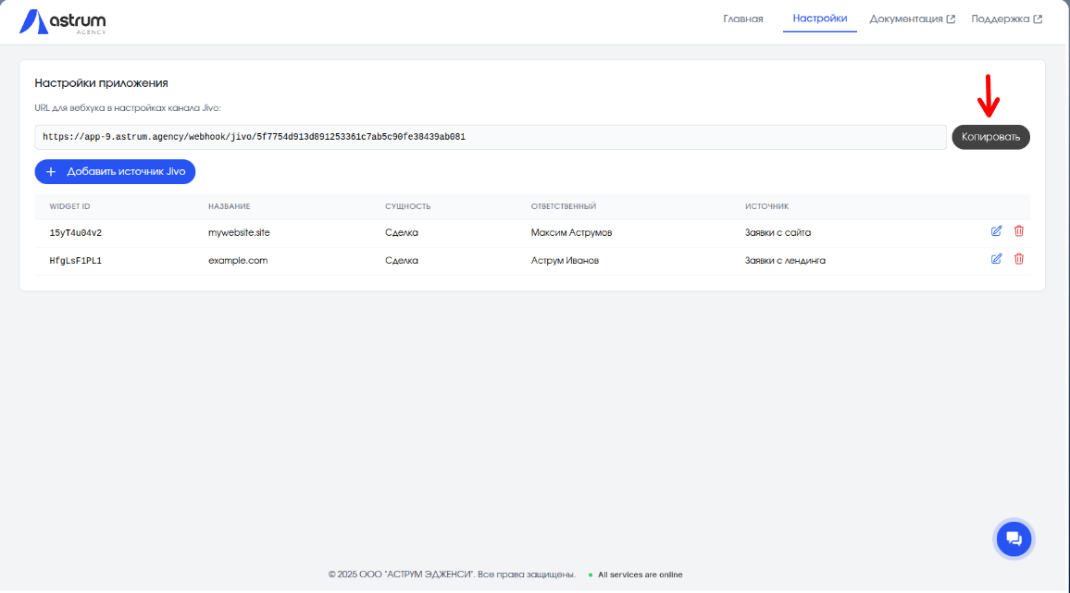Click the Настройки приложения heading

[101, 83]
